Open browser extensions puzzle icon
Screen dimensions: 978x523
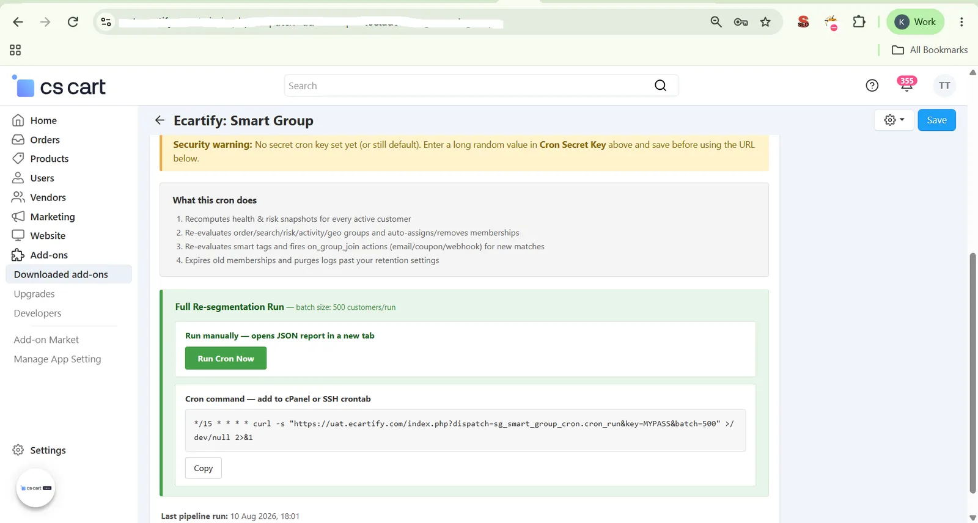point(859,22)
